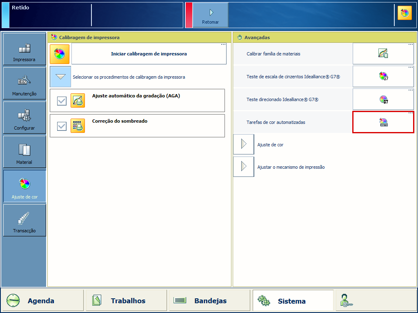
Task: Click the Calibrar família de materiais label
Action: pos(273,54)
